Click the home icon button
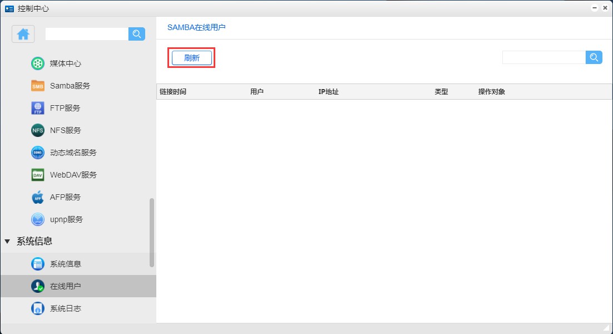Image resolution: width=613 pixels, height=334 pixels. (x=23, y=34)
